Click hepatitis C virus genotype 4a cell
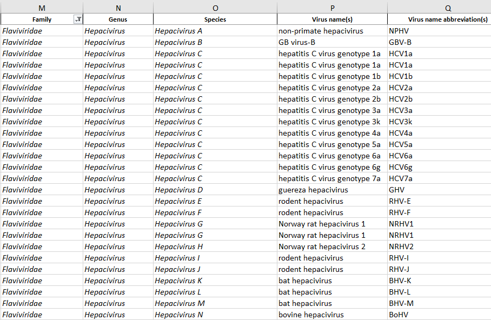 click(332, 133)
